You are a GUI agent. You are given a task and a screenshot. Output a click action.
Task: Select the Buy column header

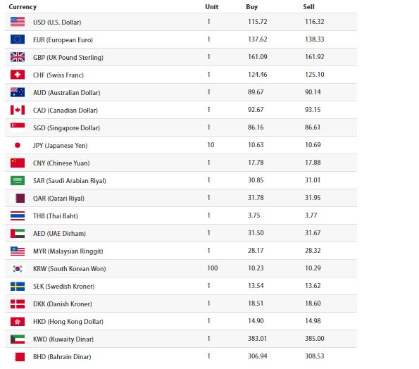point(251,7)
